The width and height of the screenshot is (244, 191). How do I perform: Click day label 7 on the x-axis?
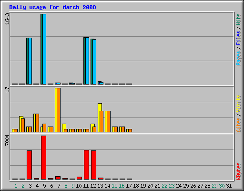tap(59, 186)
